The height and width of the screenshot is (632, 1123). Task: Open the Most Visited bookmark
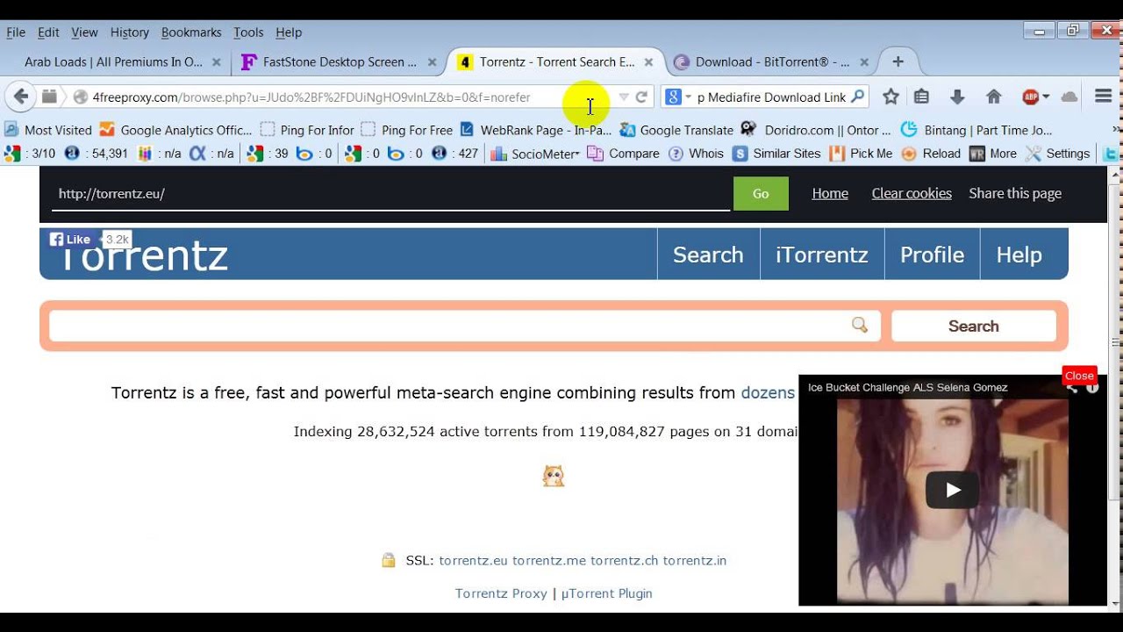click(x=48, y=129)
